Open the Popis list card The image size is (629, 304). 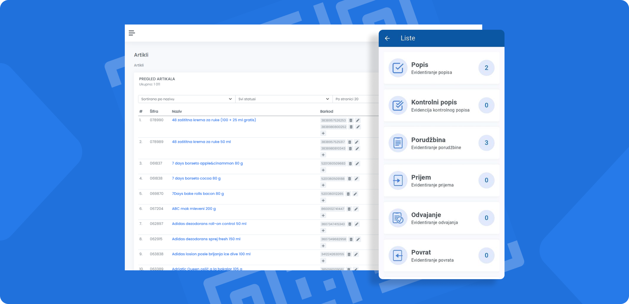click(442, 68)
